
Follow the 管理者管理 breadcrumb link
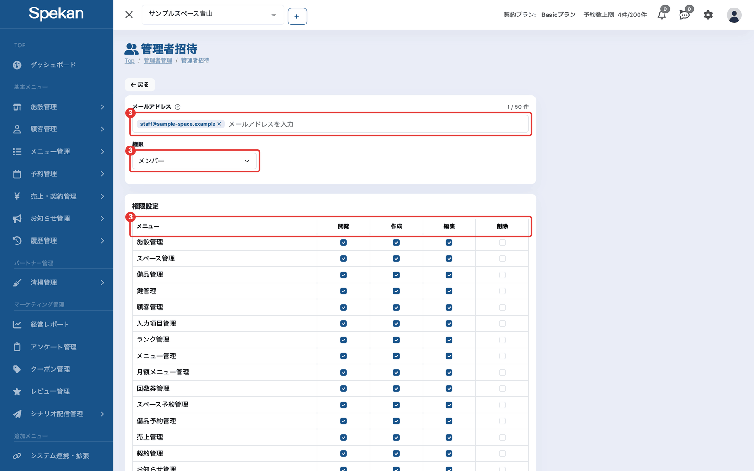pos(158,61)
